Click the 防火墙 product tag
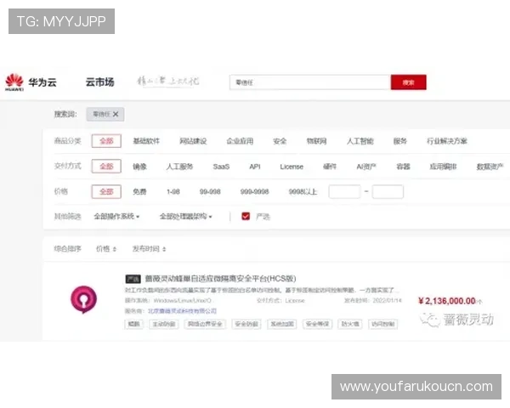 click(350, 324)
